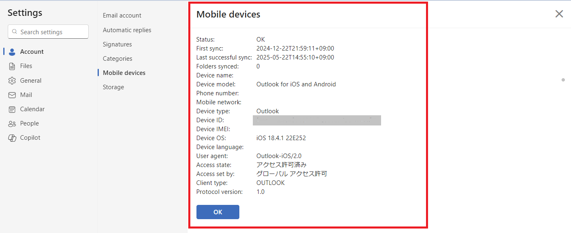
Task: Click the Mobile network: label
Action: tap(219, 102)
